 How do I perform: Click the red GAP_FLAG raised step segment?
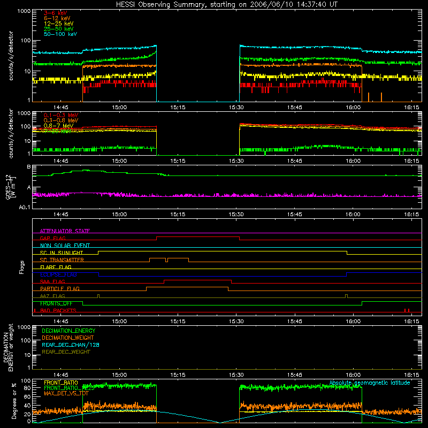(198, 237)
